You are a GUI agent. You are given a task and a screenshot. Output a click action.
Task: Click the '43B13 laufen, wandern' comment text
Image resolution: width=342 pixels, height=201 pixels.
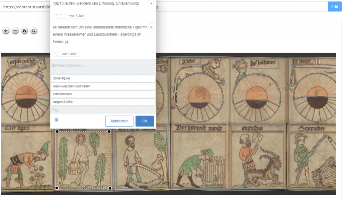point(96,3)
